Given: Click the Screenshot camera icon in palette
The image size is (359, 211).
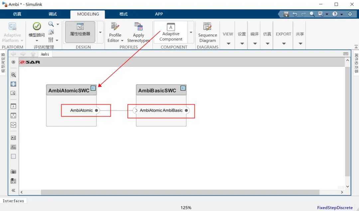Looking at the screenshot, I should 13,172.
